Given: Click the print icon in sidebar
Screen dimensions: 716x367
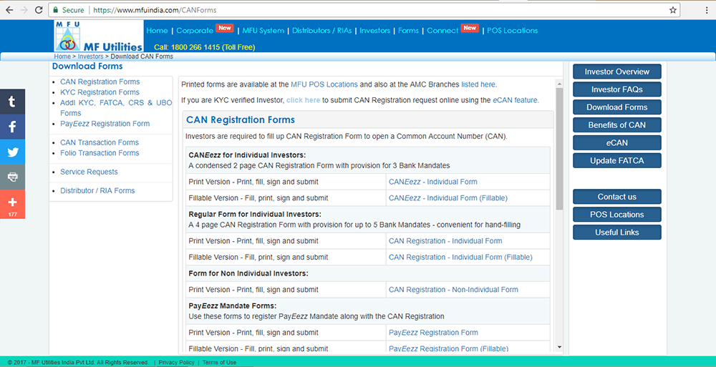Looking at the screenshot, I should coord(12,177).
